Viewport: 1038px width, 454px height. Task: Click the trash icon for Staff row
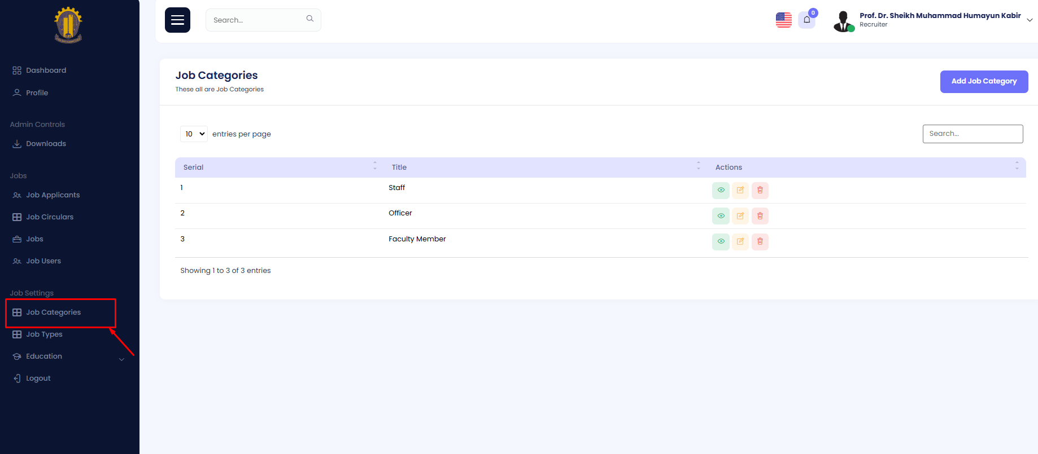coord(760,191)
